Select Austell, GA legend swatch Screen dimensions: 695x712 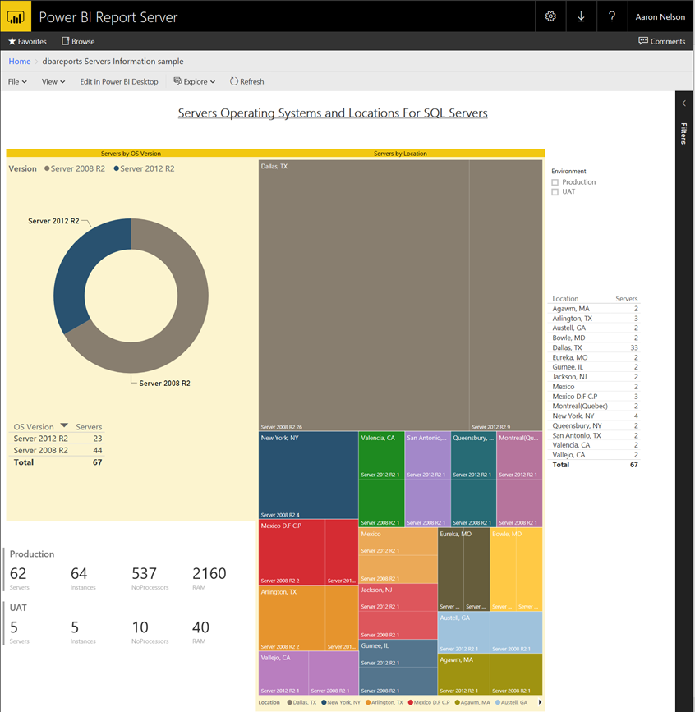coord(497,702)
